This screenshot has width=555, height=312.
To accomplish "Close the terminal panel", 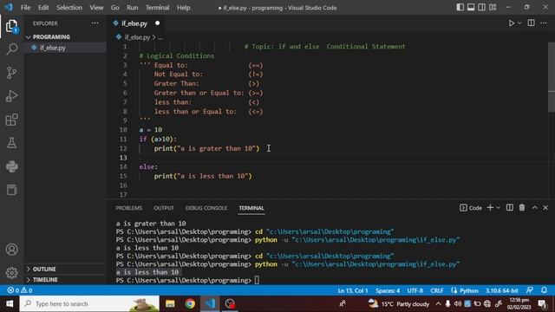I will click(545, 208).
